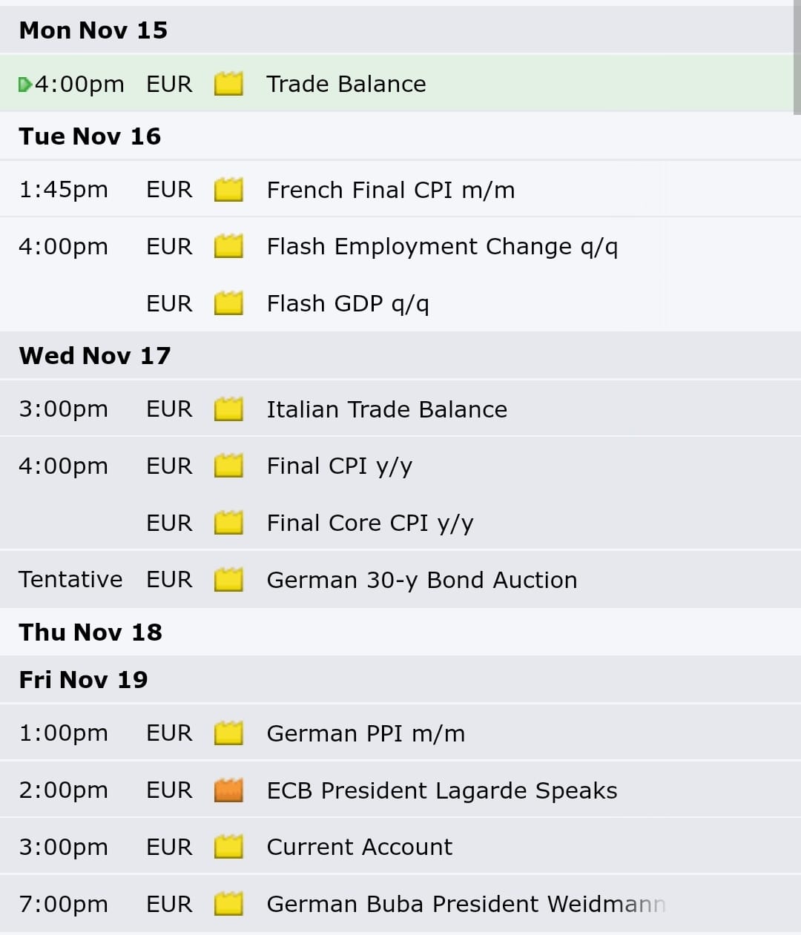Open the German Buba President Weidmann event
The image size is (801, 935).
466,904
